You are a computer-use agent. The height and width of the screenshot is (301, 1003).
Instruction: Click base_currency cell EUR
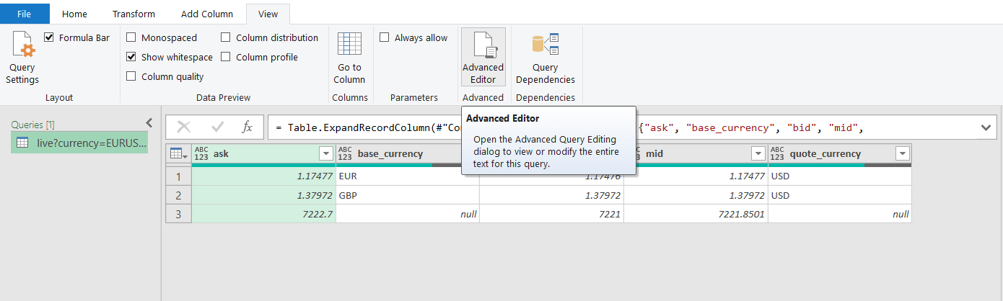pos(408,176)
